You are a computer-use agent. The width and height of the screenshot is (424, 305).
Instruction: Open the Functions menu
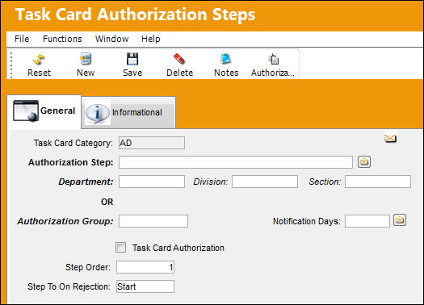coord(62,39)
